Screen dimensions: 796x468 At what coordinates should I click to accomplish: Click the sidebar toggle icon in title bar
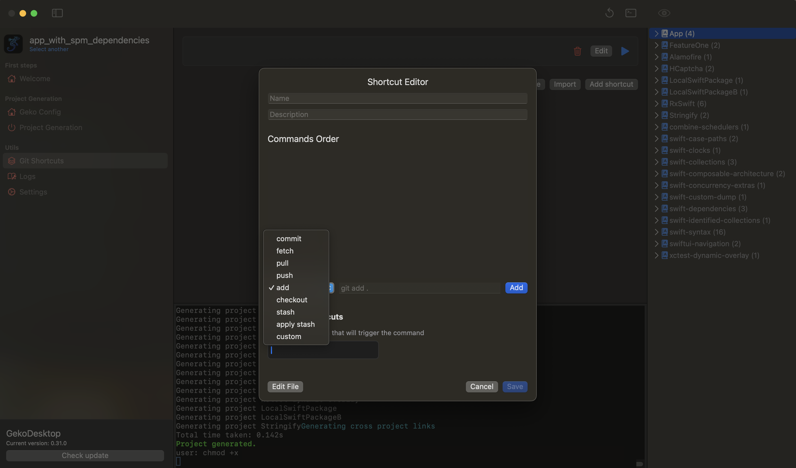coord(57,13)
